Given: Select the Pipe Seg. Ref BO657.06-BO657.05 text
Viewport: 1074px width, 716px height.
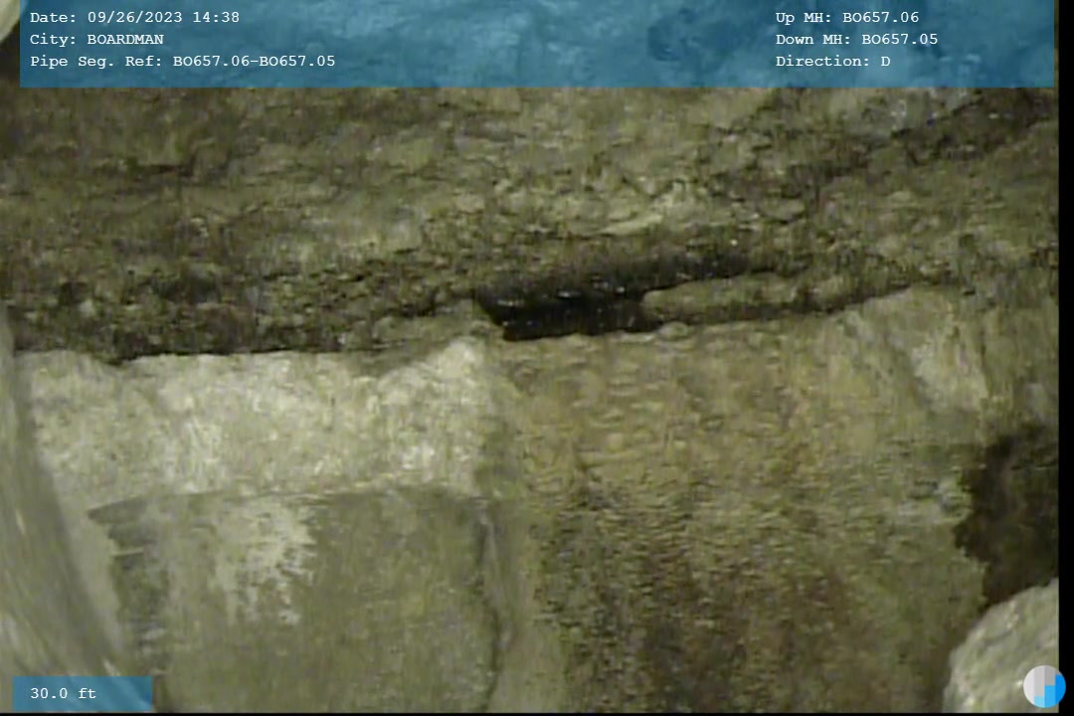Looking at the screenshot, I should point(182,61).
